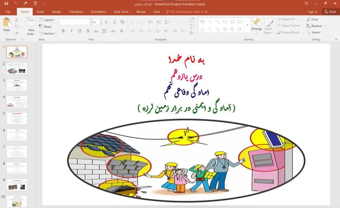Insert a Text Box from the shapes gallery
This screenshot has height=208, width=340.
click(202, 22)
